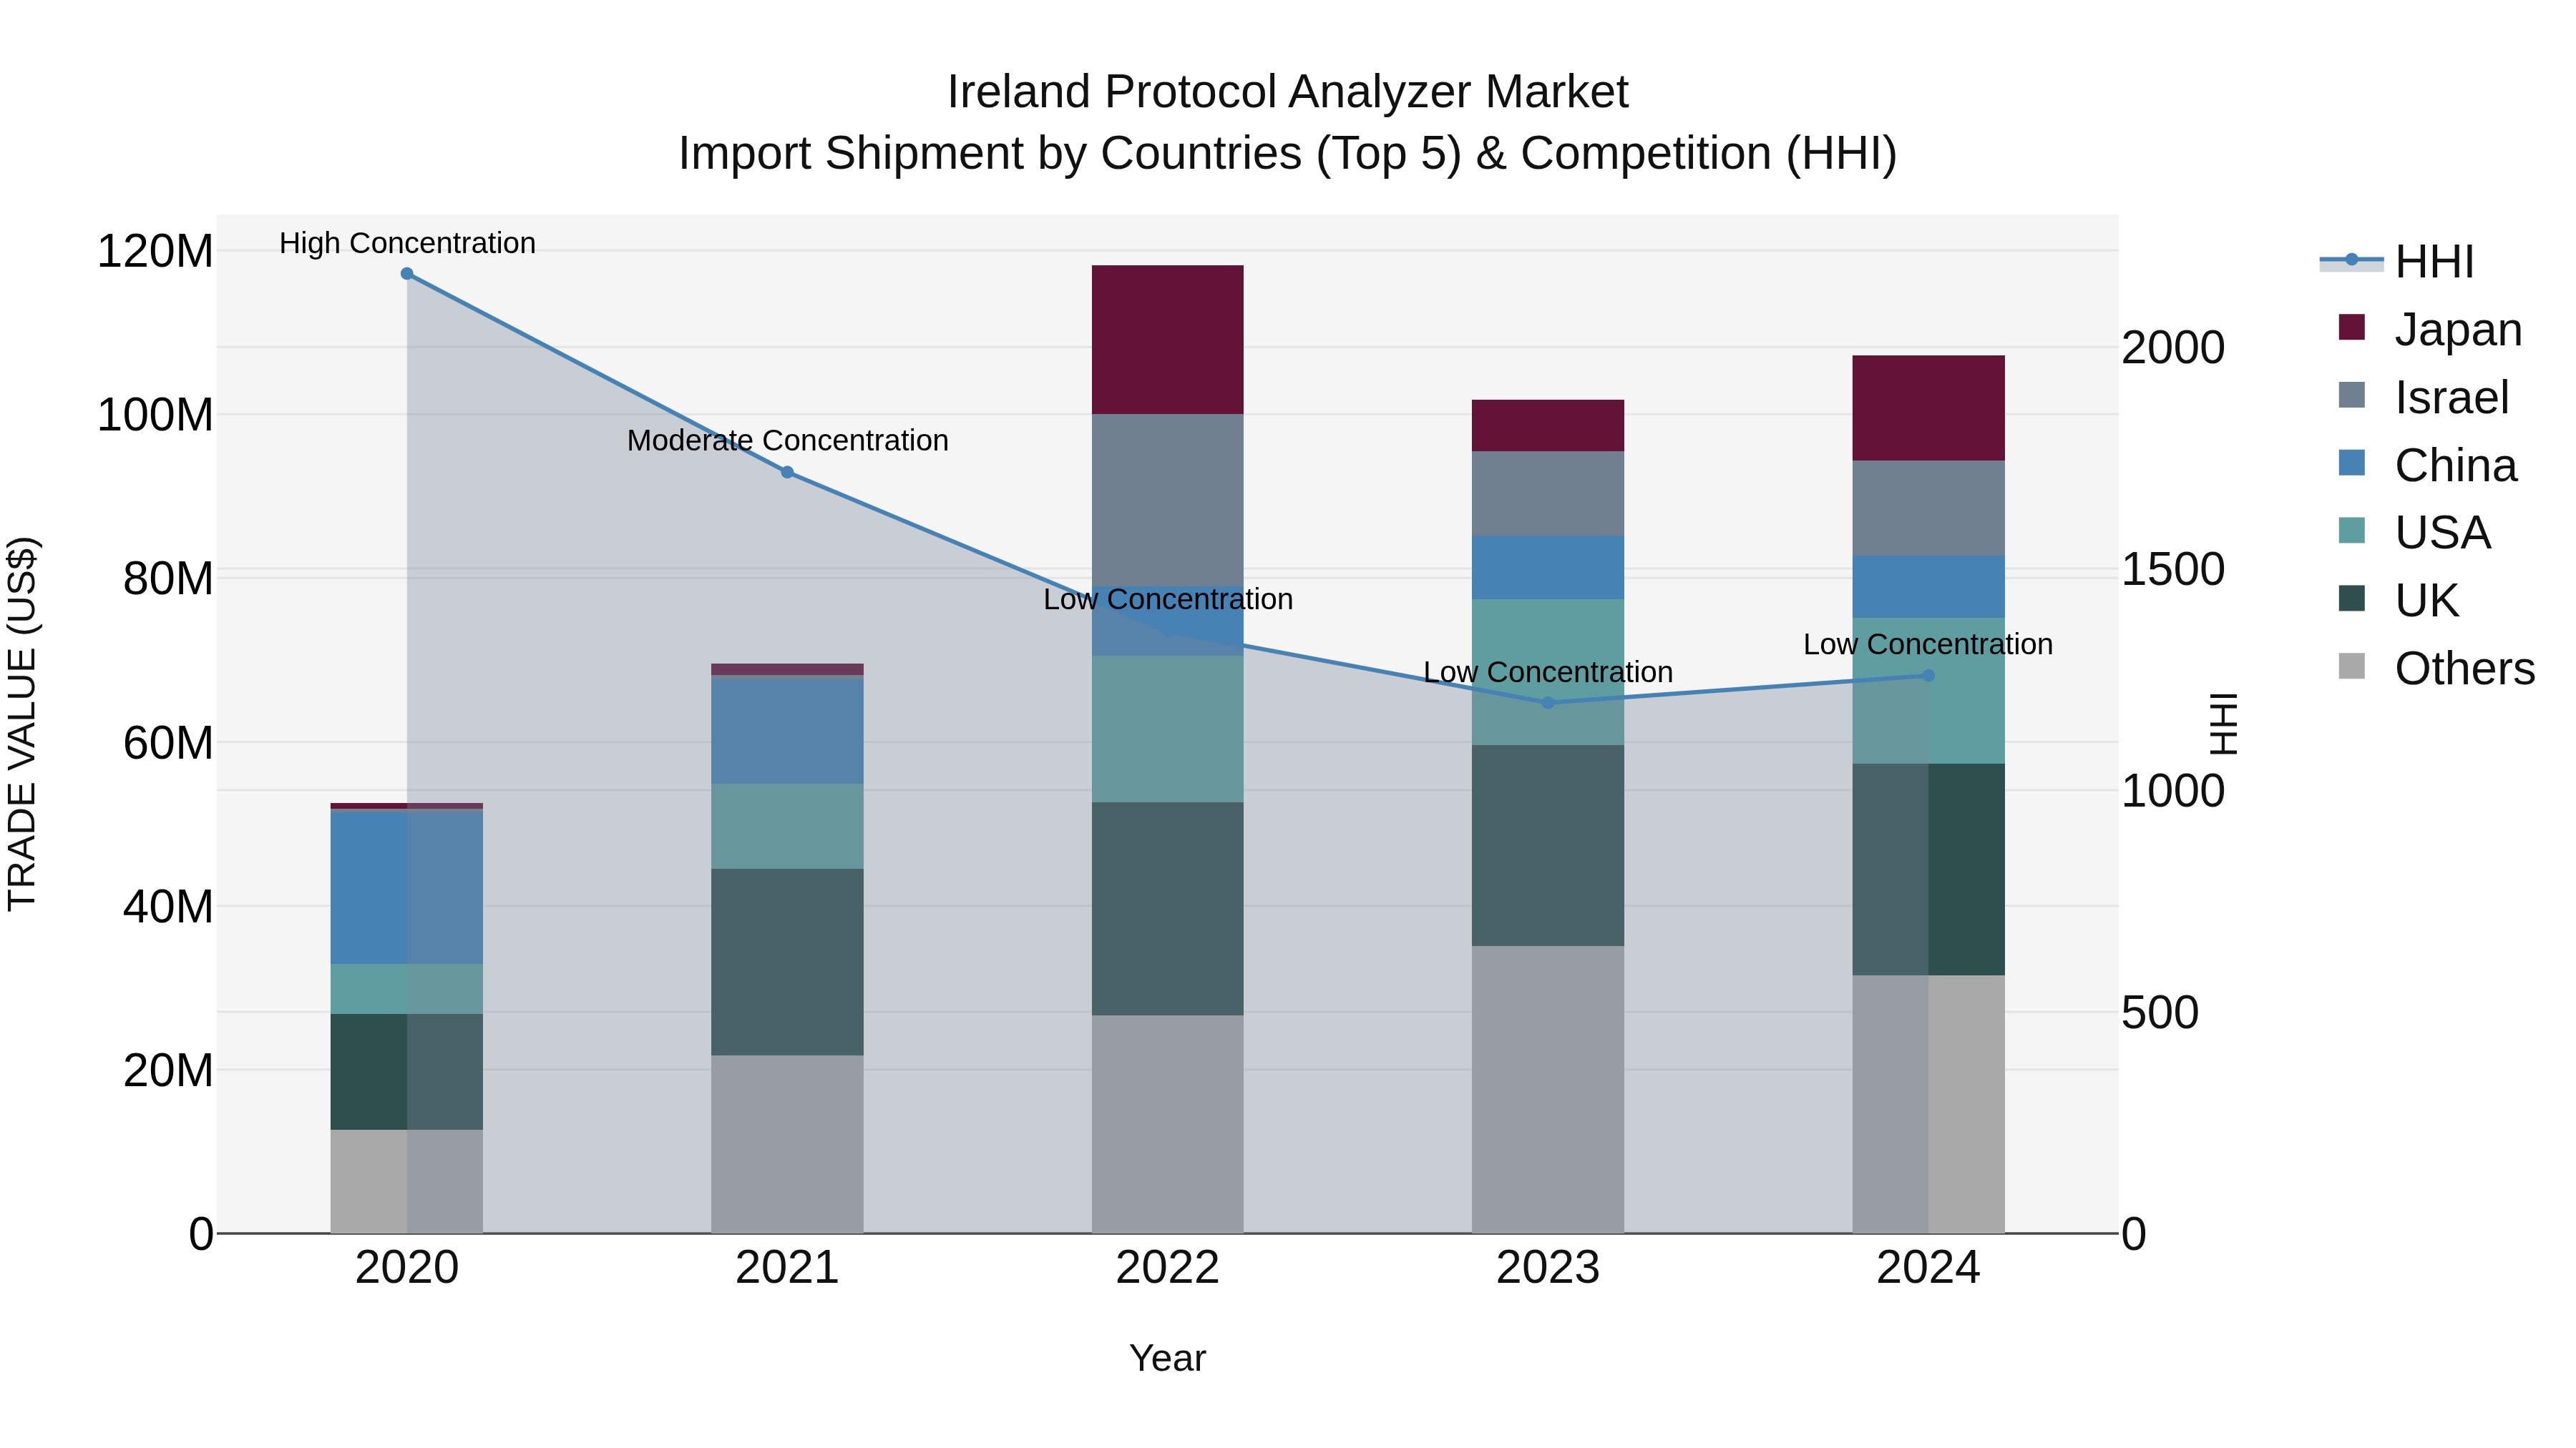Click the China segment of 2021 bar
This screenshot has height=1448, width=2576.
pos(787,732)
